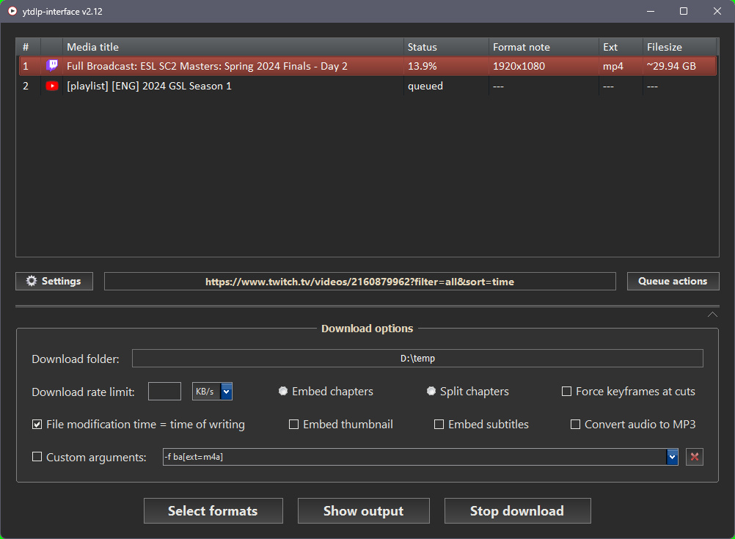
Task: Collapse the Download options panel chevron
Action: tap(712, 314)
